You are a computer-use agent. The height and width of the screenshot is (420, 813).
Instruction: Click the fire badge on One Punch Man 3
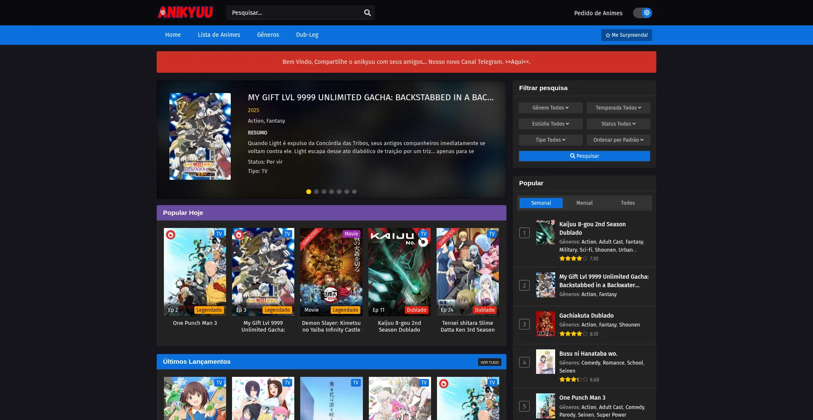tap(171, 235)
